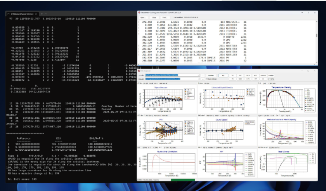
Task: Click Close button in text viewer toolbar
Action: [x=154, y=18]
